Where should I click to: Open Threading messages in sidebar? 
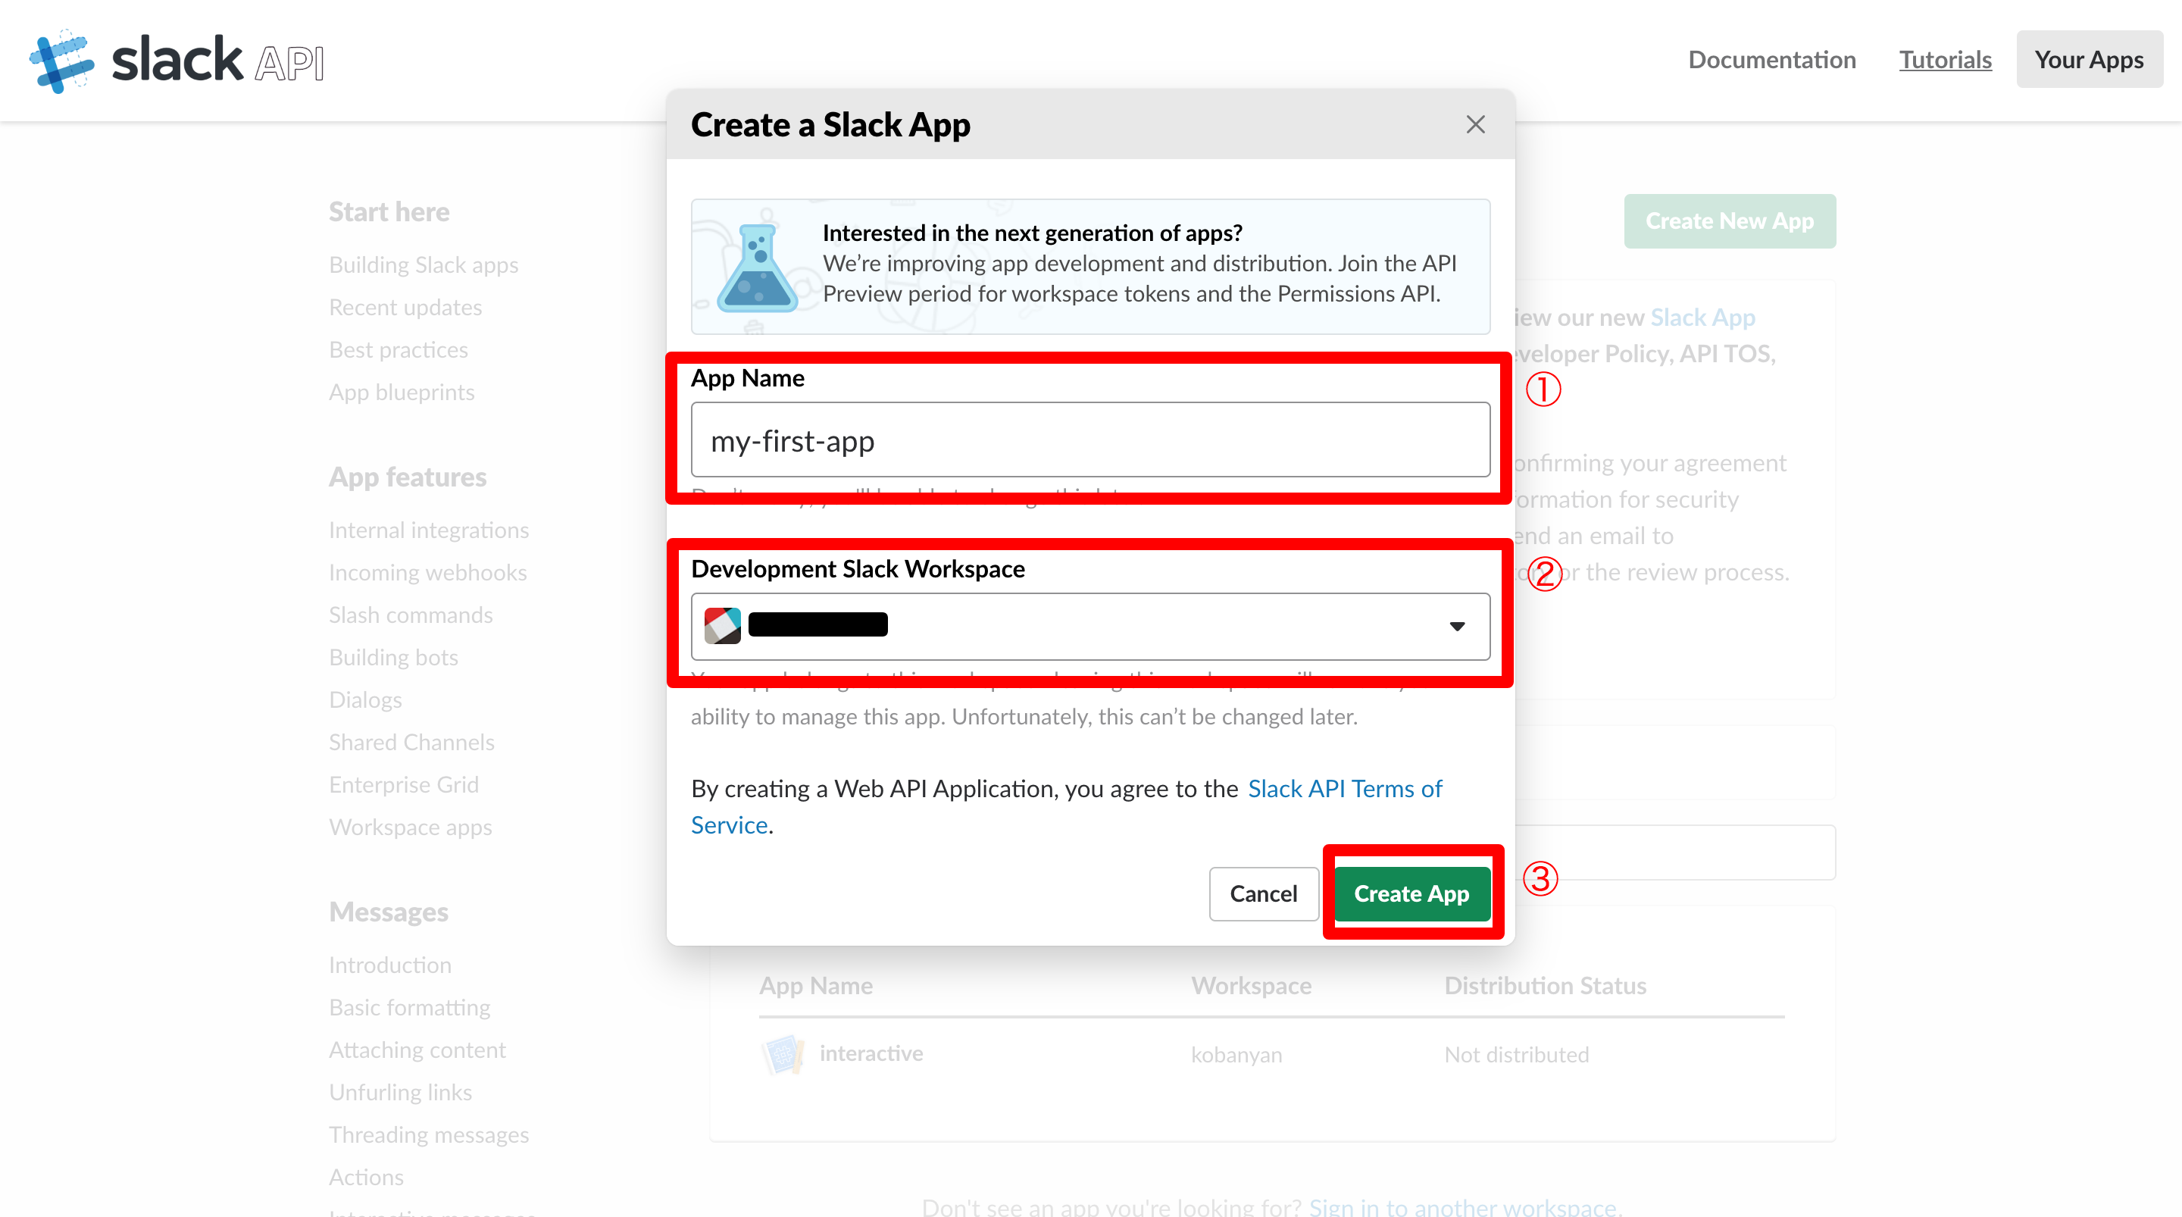429,1134
